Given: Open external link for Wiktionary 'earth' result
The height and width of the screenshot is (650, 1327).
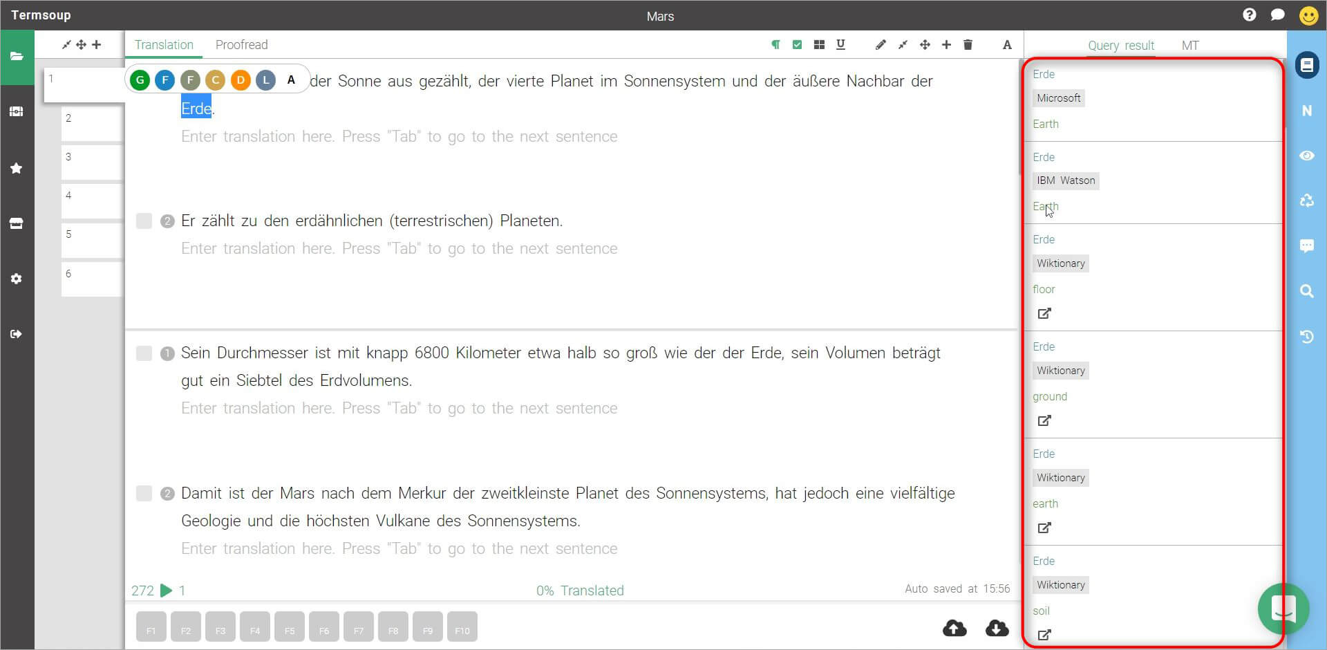Looking at the screenshot, I should pos(1044,528).
